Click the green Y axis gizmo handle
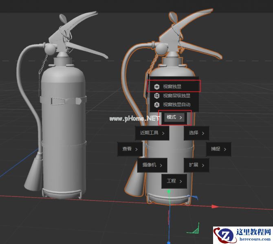This screenshot has height=244, width=273. (169, 192)
